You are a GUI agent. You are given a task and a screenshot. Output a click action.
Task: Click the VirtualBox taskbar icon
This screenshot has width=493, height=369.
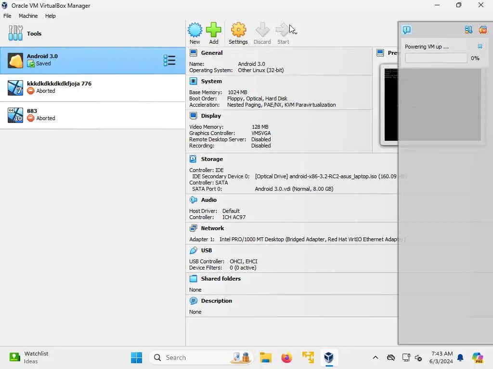[x=329, y=357]
